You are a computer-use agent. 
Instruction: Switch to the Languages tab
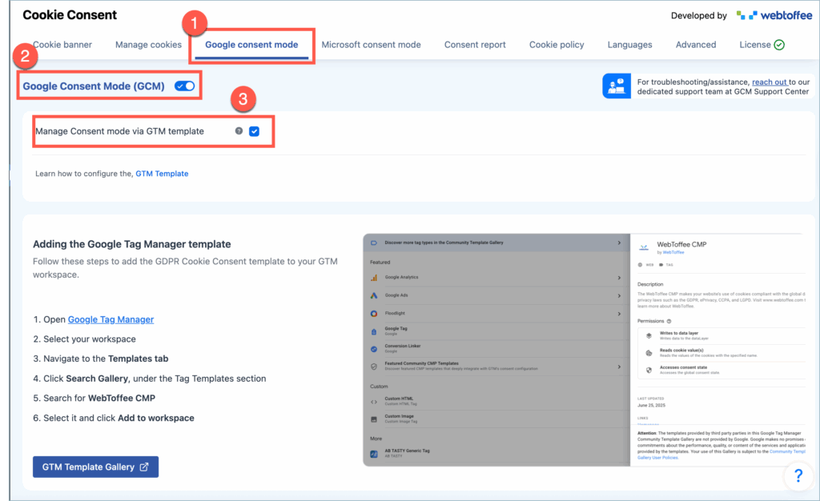point(629,45)
